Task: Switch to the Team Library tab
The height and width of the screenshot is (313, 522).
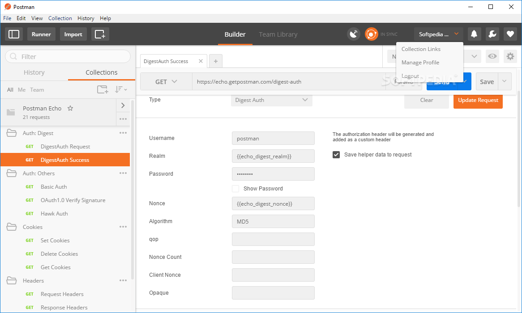Action: click(x=278, y=34)
